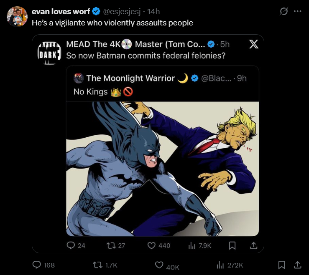Open the three-dot more options menu
The height and width of the screenshot is (275, 309).
click(298, 11)
